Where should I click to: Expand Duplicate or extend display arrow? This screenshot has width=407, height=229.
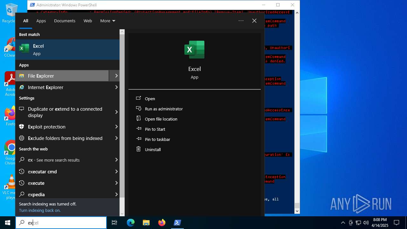(116, 112)
